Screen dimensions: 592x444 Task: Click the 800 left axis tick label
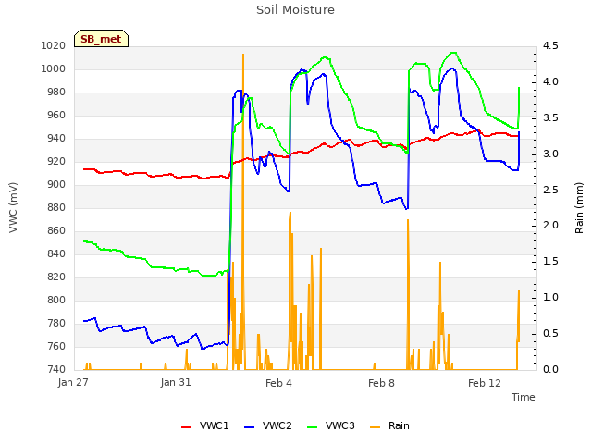pyautogui.click(x=55, y=300)
